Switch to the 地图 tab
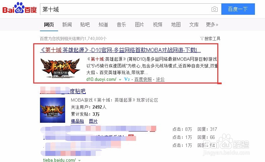This screenshot has width=265, height=162. 176,24
